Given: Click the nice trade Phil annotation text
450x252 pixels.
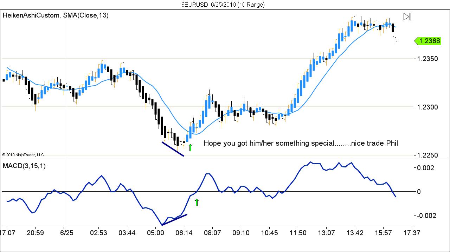Looking at the screenshot, I should click(301, 144).
